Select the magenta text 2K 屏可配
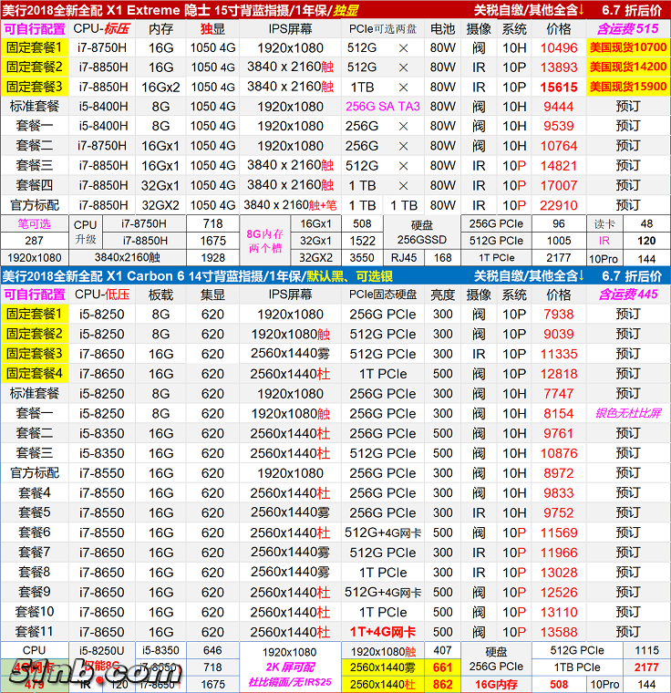This screenshot has width=671, height=693. [x=290, y=667]
